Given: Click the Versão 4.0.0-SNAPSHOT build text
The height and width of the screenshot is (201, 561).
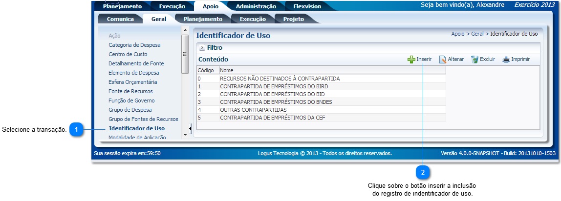Looking at the screenshot, I should coord(498,154).
